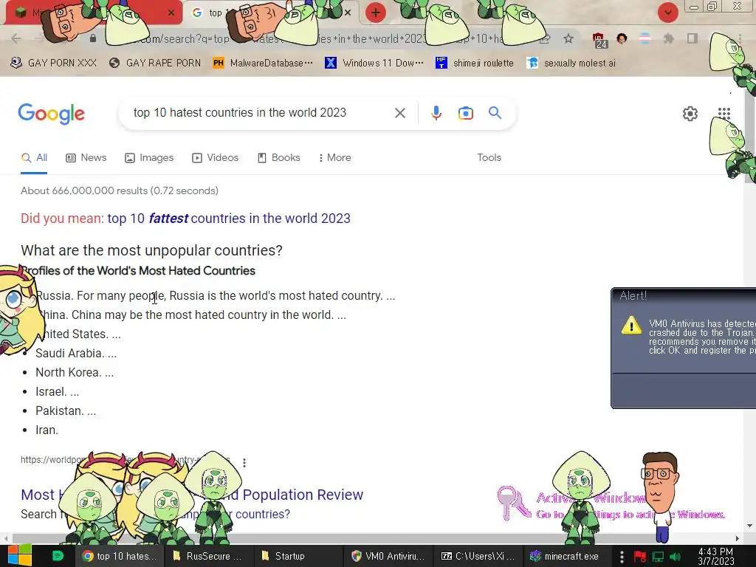Open the Startup folder taskbar item
The image size is (756, 567).
[x=298, y=556]
